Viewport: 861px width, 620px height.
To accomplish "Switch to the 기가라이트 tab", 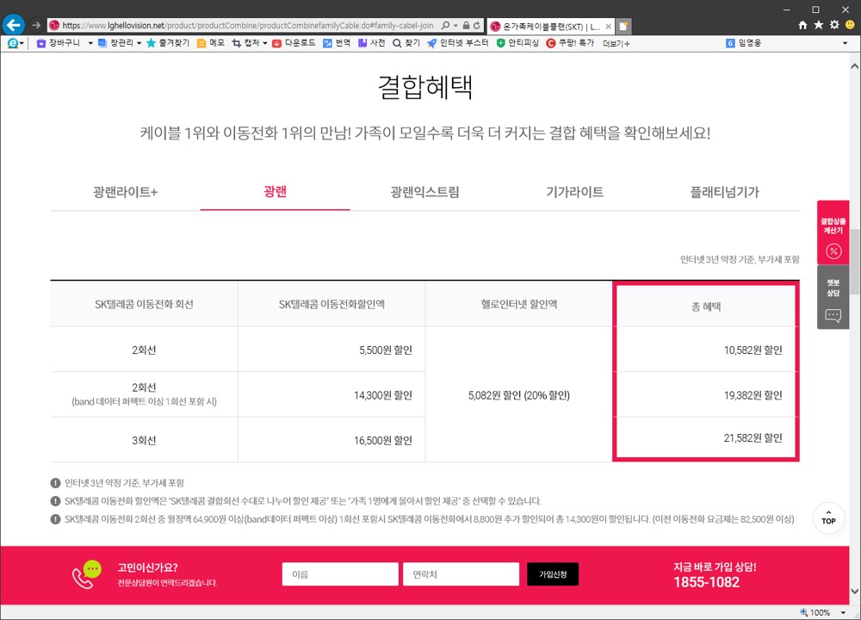I will point(574,192).
